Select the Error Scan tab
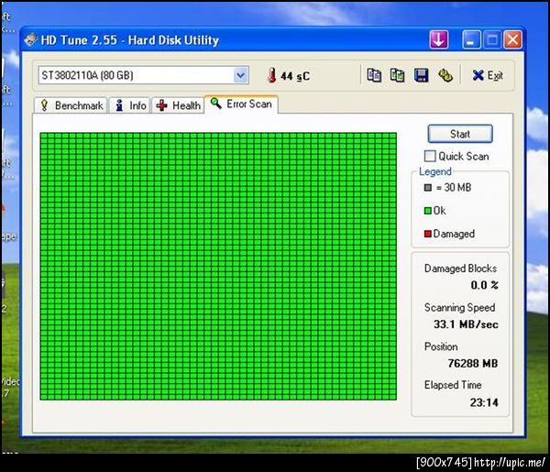Viewport: 550px width, 472px height. (241, 104)
